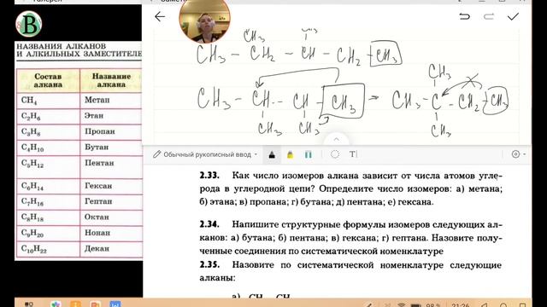Activate the text input tool
Screen dimensions: 547x307
[x=353, y=154]
